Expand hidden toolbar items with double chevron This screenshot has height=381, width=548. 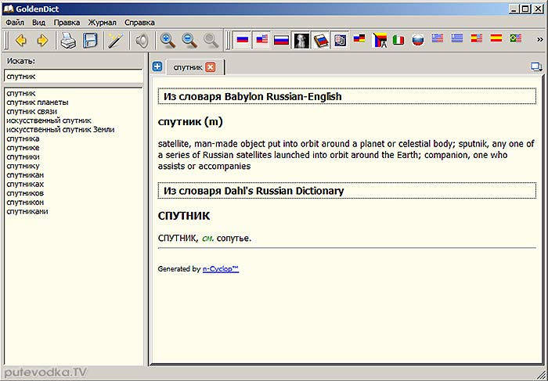click(540, 39)
